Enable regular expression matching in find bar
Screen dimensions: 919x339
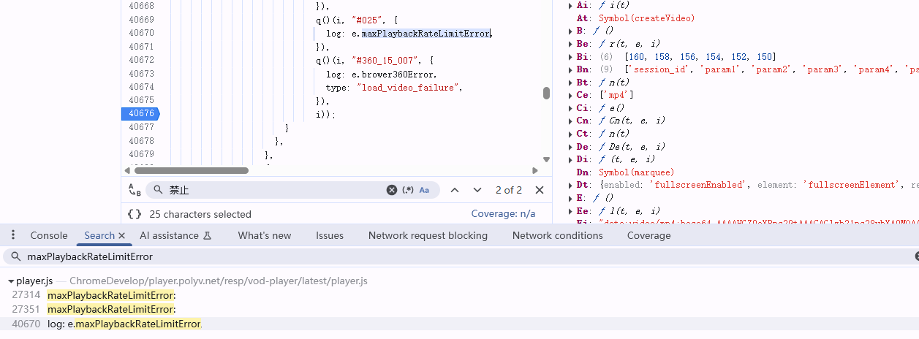click(x=408, y=190)
